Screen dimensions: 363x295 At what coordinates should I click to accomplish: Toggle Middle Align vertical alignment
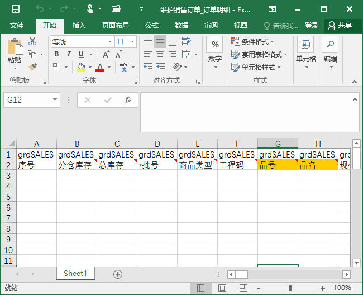(x=160, y=41)
